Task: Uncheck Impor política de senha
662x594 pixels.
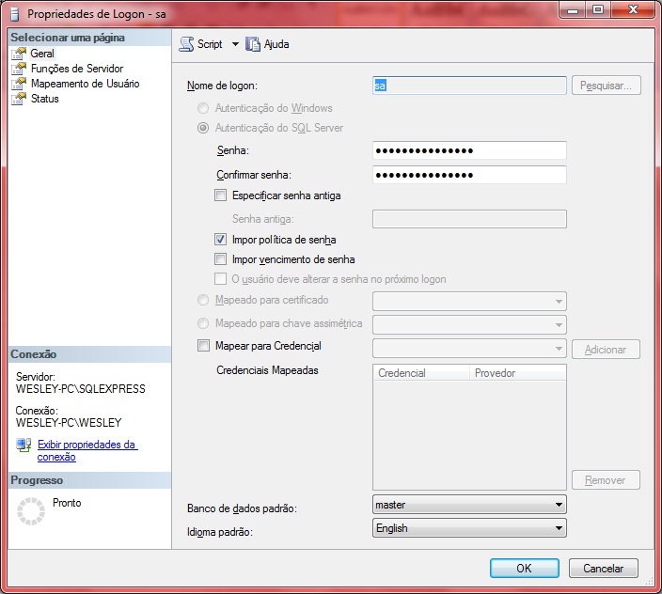Action: tap(221, 240)
